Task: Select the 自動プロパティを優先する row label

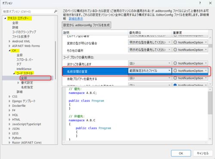Action: (82, 79)
